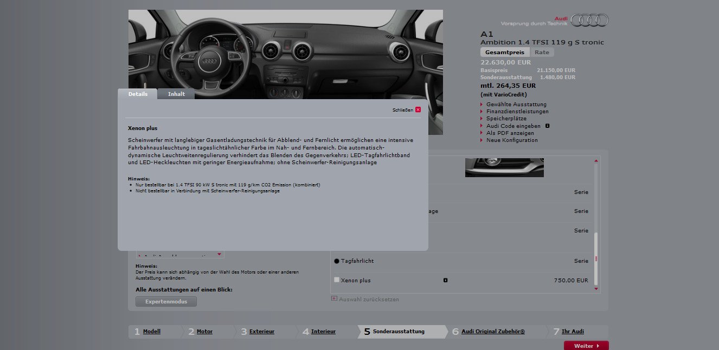The height and width of the screenshot is (350, 719).
Task: Click Sonderausstattung value 1.480,00 EUR
Action: (x=557, y=77)
